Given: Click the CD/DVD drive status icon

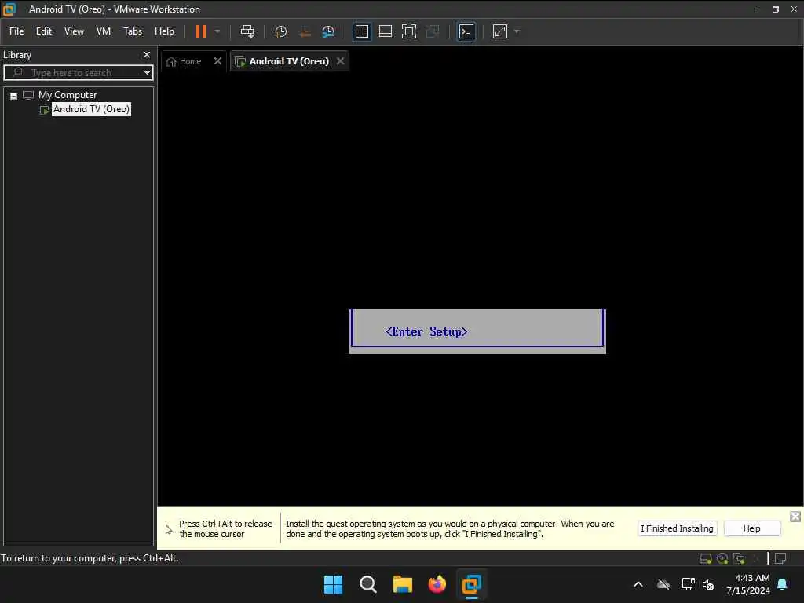Looking at the screenshot, I should 722,559.
